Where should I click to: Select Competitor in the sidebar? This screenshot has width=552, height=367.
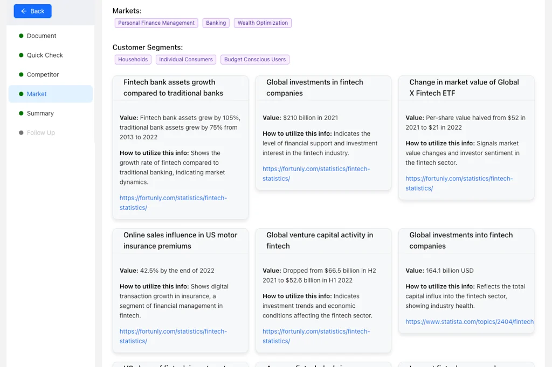tap(43, 75)
